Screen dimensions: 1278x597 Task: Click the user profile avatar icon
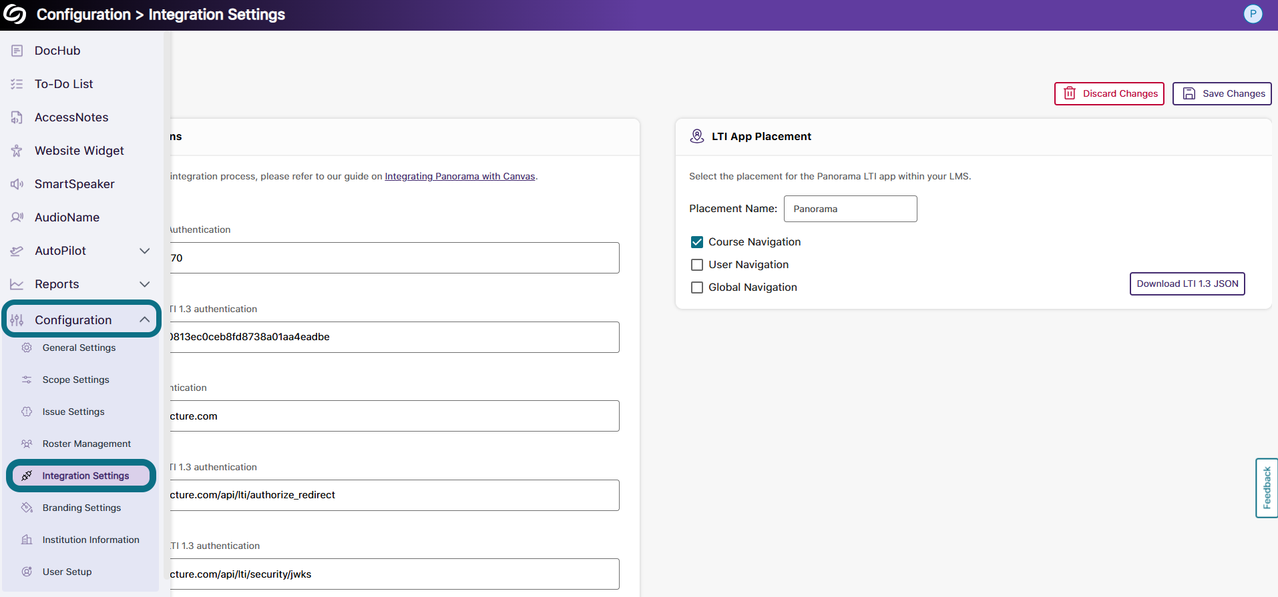click(x=1253, y=14)
